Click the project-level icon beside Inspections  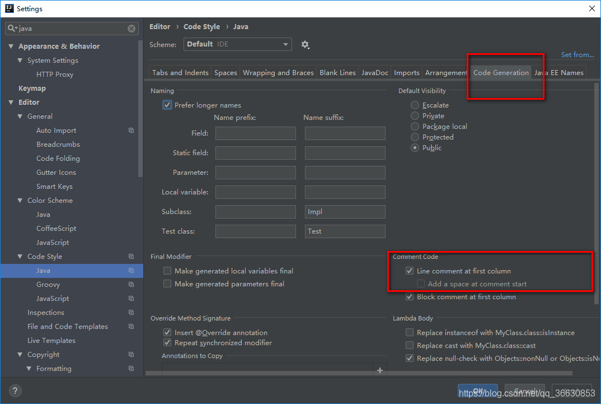(x=131, y=312)
